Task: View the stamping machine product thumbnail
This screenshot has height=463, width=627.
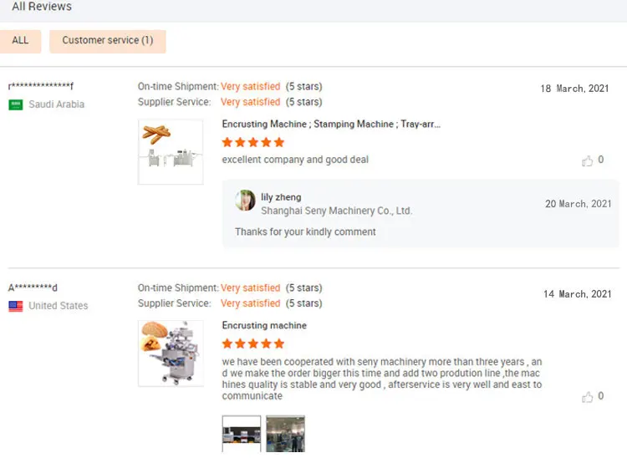Action: point(171,151)
